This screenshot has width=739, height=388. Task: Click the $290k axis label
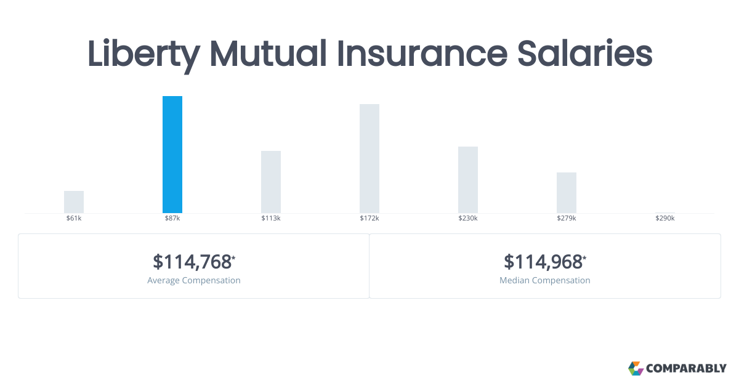click(x=665, y=219)
